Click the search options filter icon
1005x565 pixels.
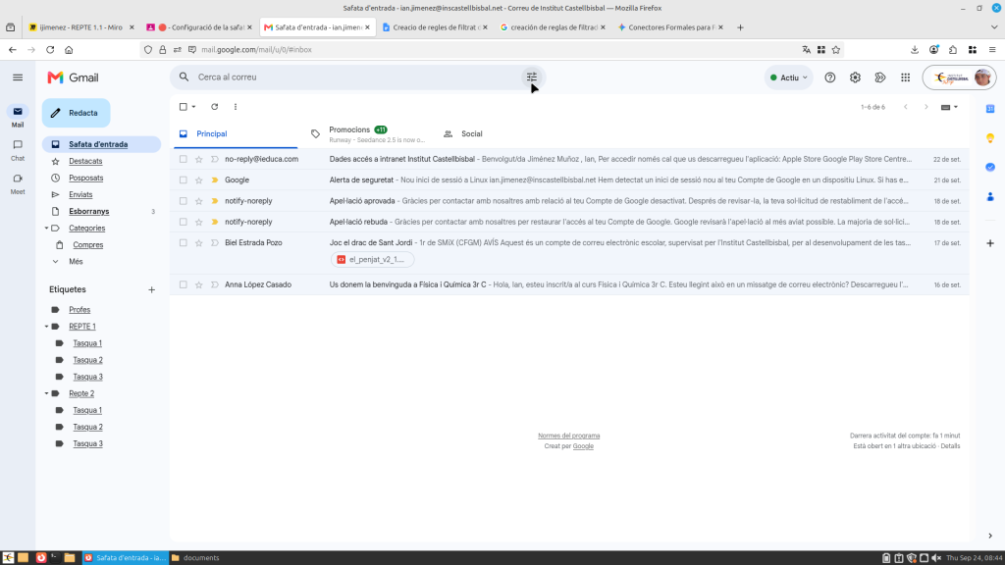[x=531, y=77]
